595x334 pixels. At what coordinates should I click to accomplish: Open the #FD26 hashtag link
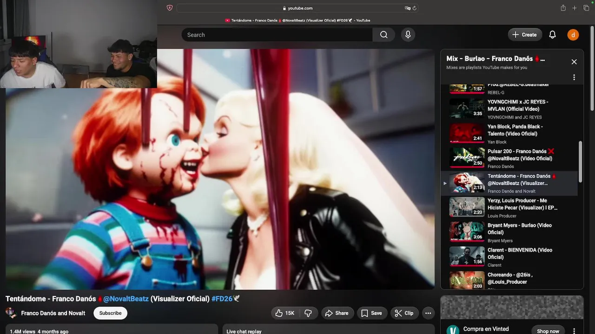click(x=222, y=299)
